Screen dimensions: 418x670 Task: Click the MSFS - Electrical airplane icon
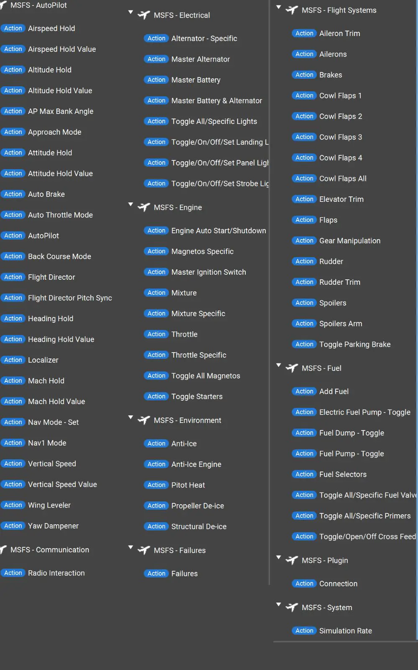tap(144, 15)
